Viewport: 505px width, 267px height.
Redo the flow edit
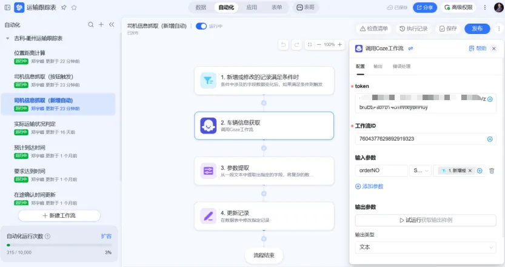tap(296, 44)
